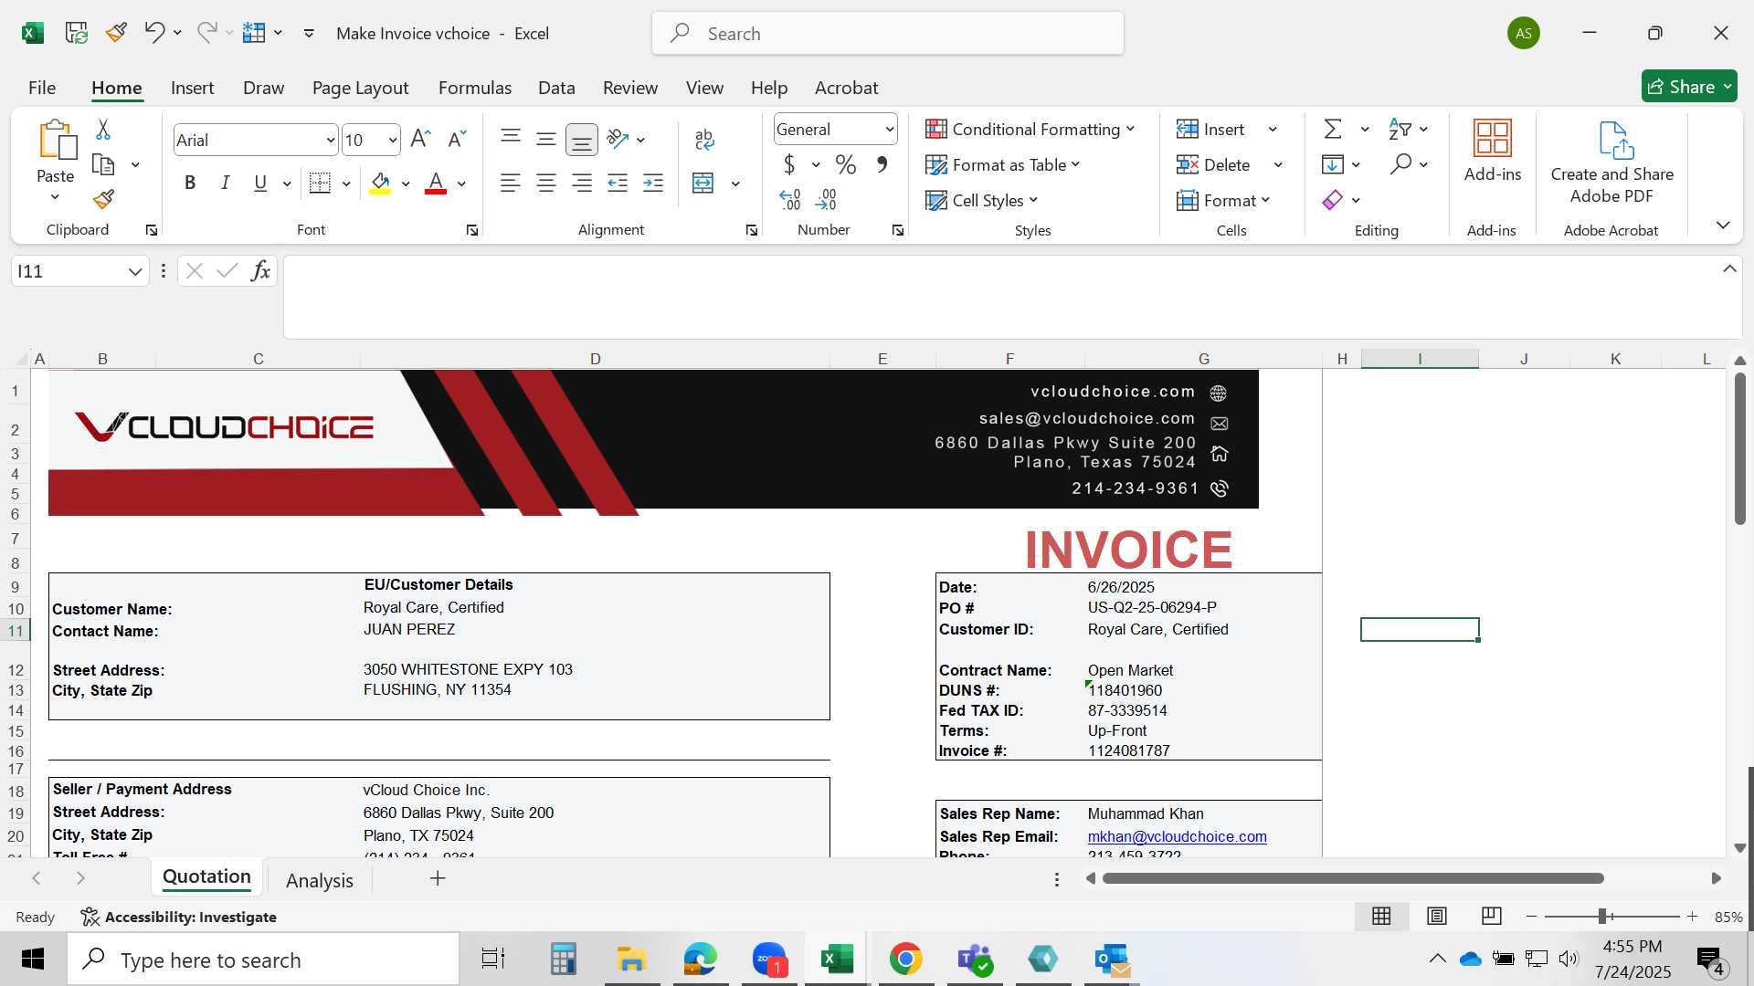The image size is (1754, 986).
Task: Click the Cut scissors icon
Action: [103, 130]
